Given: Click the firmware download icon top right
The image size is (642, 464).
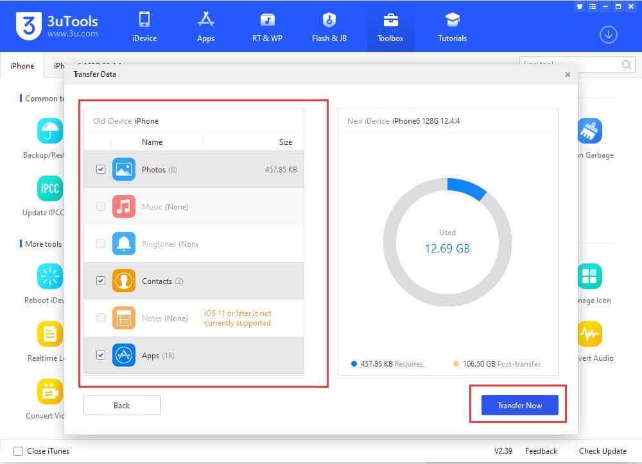Looking at the screenshot, I should coord(608,35).
